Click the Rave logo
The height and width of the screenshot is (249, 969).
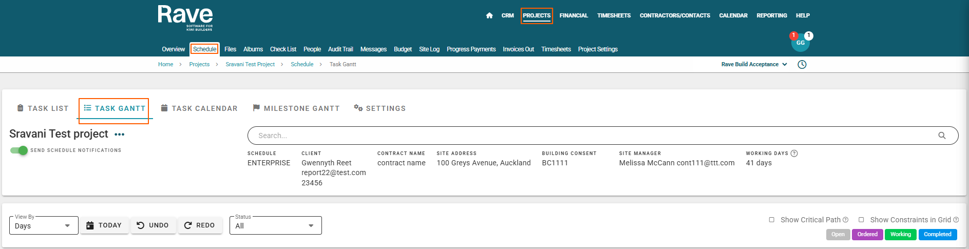[185, 18]
